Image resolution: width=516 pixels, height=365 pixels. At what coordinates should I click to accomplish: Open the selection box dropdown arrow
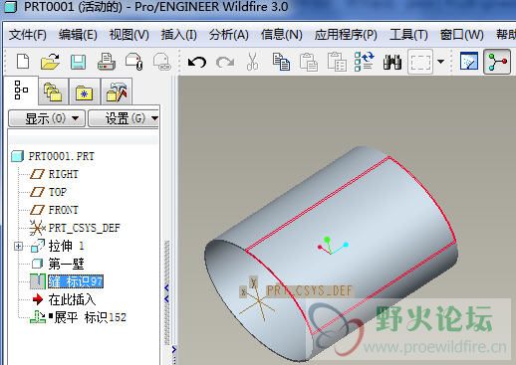click(x=441, y=62)
